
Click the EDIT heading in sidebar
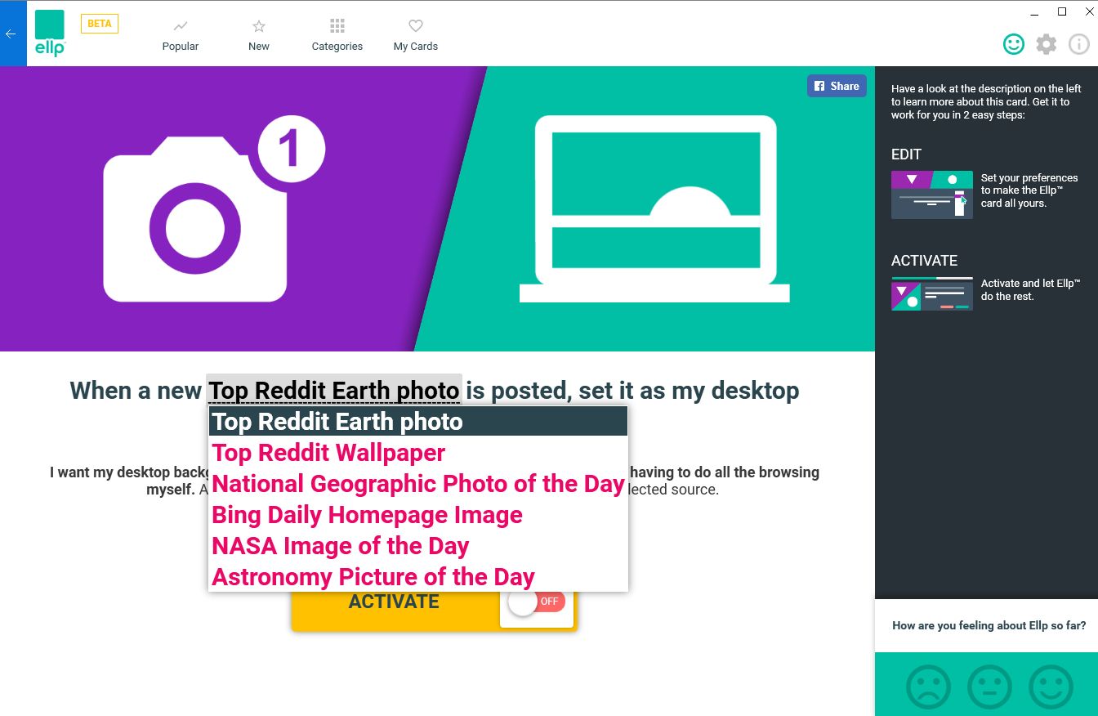[x=907, y=154]
